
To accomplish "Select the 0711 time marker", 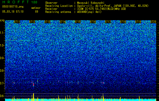I will pos(17,22).
